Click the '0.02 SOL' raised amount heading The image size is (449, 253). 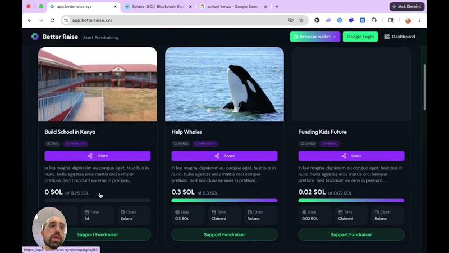(312, 192)
